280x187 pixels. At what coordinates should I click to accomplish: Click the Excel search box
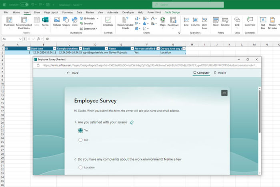pos(188,5)
